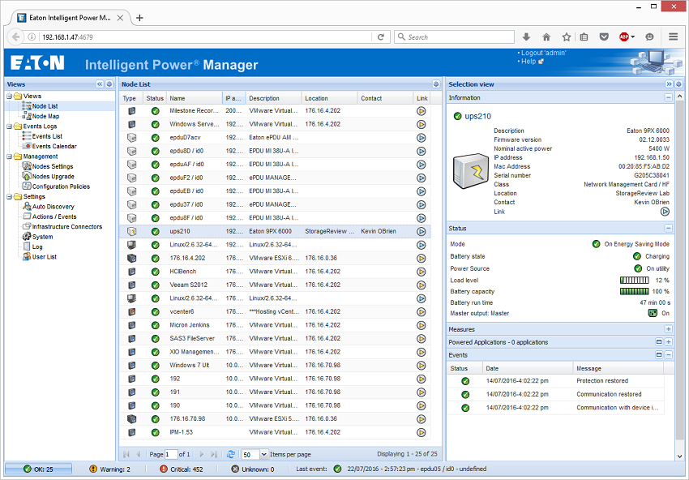This screenshot has width=689, height=480.
Task: Collapse the Status panel
Action: [669, 228]
